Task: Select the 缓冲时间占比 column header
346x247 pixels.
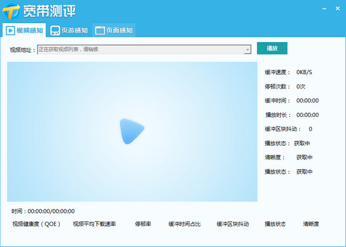Action: tap(184, 224)
